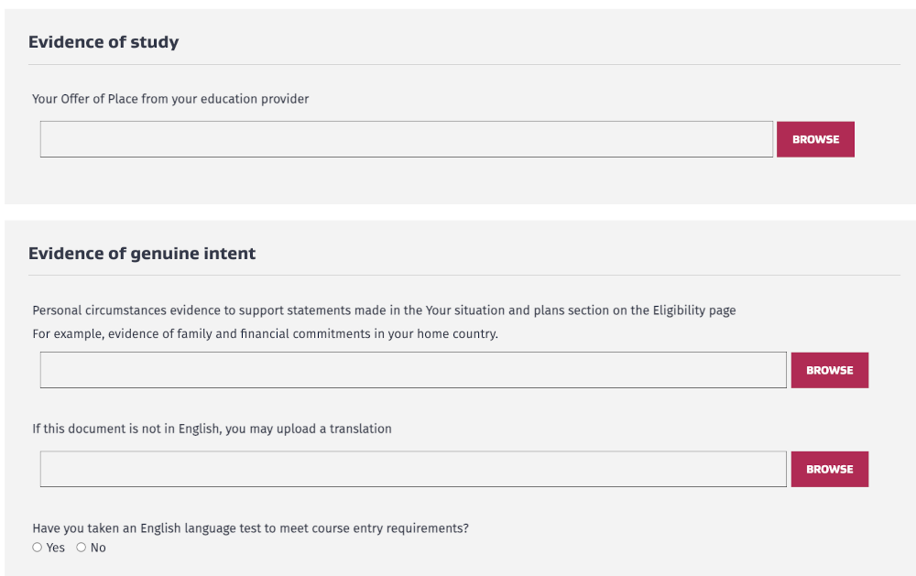Click the personal circumstances evidence file field
Viewport: 916px width, 576px height.
tap(412, 370)
